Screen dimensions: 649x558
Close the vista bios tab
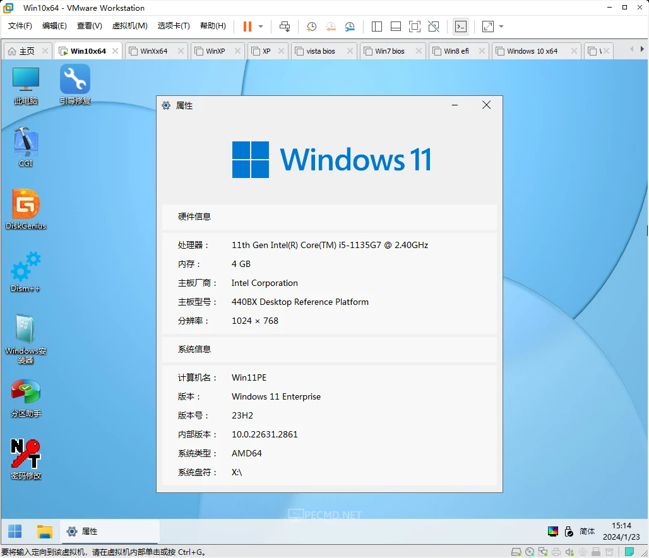(x=350, y=50)
